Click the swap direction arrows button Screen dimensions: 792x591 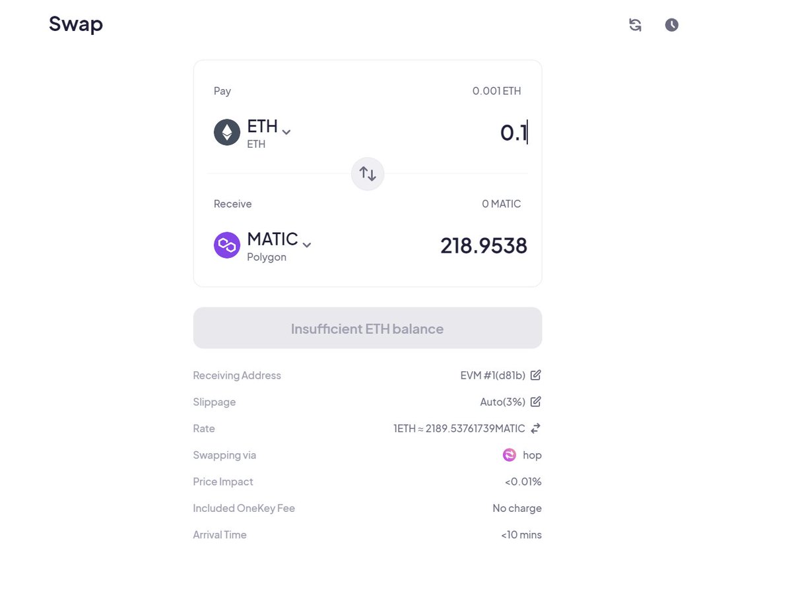coord(368,173)
